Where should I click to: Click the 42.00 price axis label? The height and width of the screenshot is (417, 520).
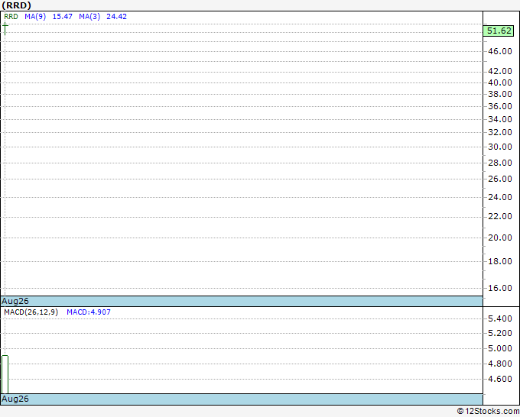pos(500,71)
